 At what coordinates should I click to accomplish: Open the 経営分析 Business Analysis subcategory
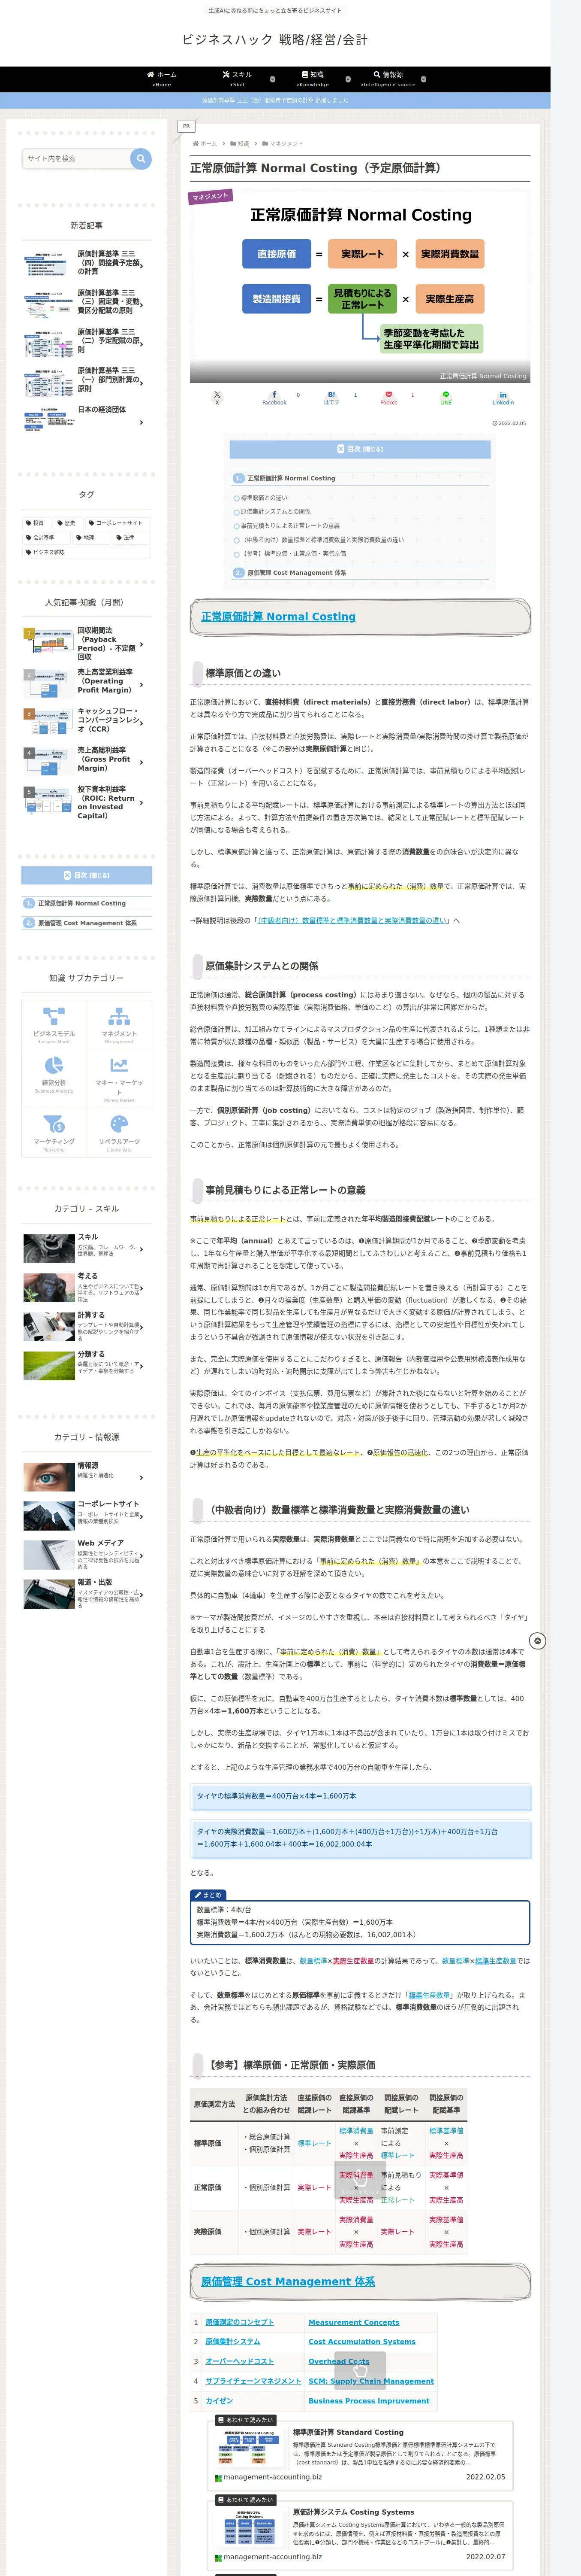pyautogui.click(x=54, y=1078)
